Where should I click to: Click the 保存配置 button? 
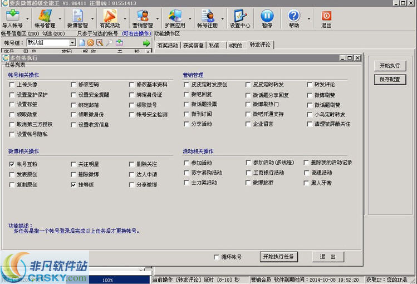click(390, 79)
